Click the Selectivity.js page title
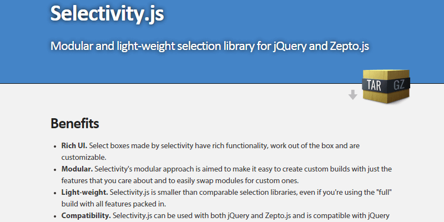Image resolution: width=444 pixels, height=222 pixels. [x=107, y=12]
